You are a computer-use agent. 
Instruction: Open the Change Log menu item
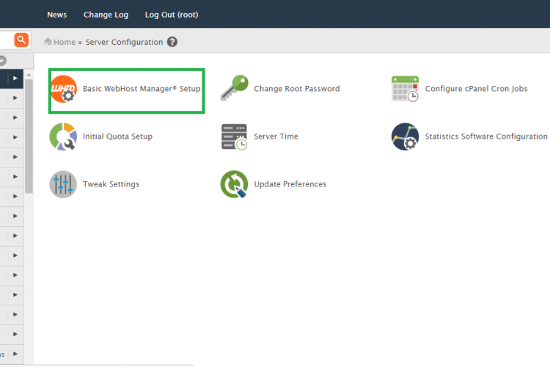tap(106, 15)
